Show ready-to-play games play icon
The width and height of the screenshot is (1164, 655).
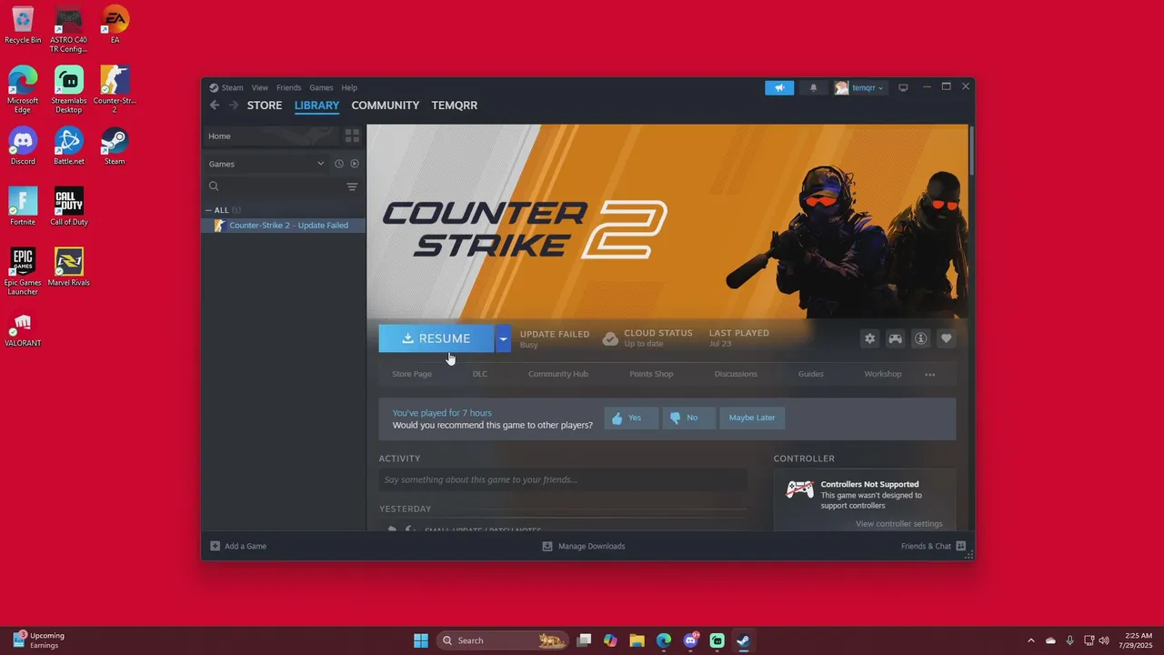355,164
